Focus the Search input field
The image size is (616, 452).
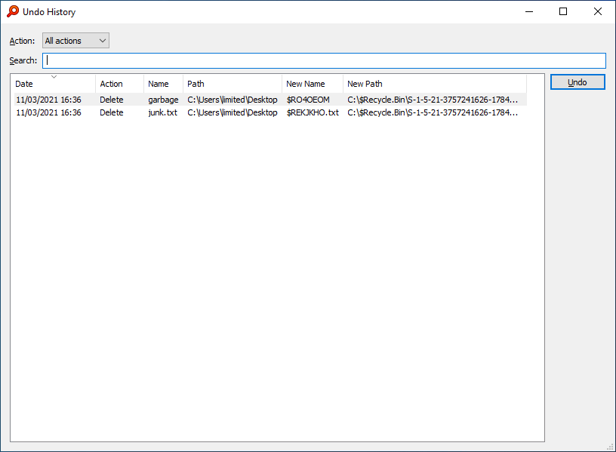(x=324, y=60)
